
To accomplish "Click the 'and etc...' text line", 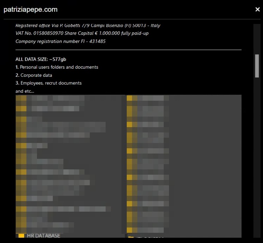I will click(x=25, y=91).
